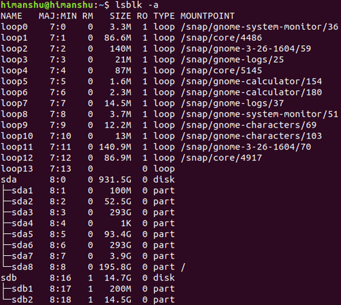The image size is (341, 305).
Task: Click the mount path /snap/core/4917
Action: point(222,158)
